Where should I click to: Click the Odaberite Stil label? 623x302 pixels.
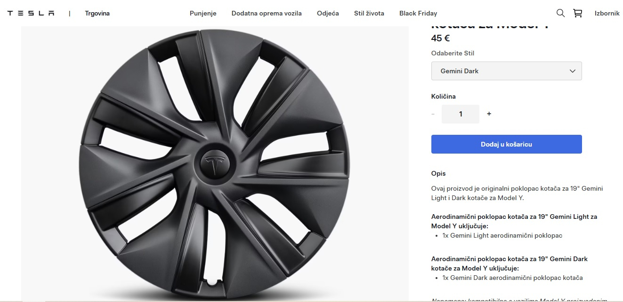pyautogui.click(x=453, y=53)
